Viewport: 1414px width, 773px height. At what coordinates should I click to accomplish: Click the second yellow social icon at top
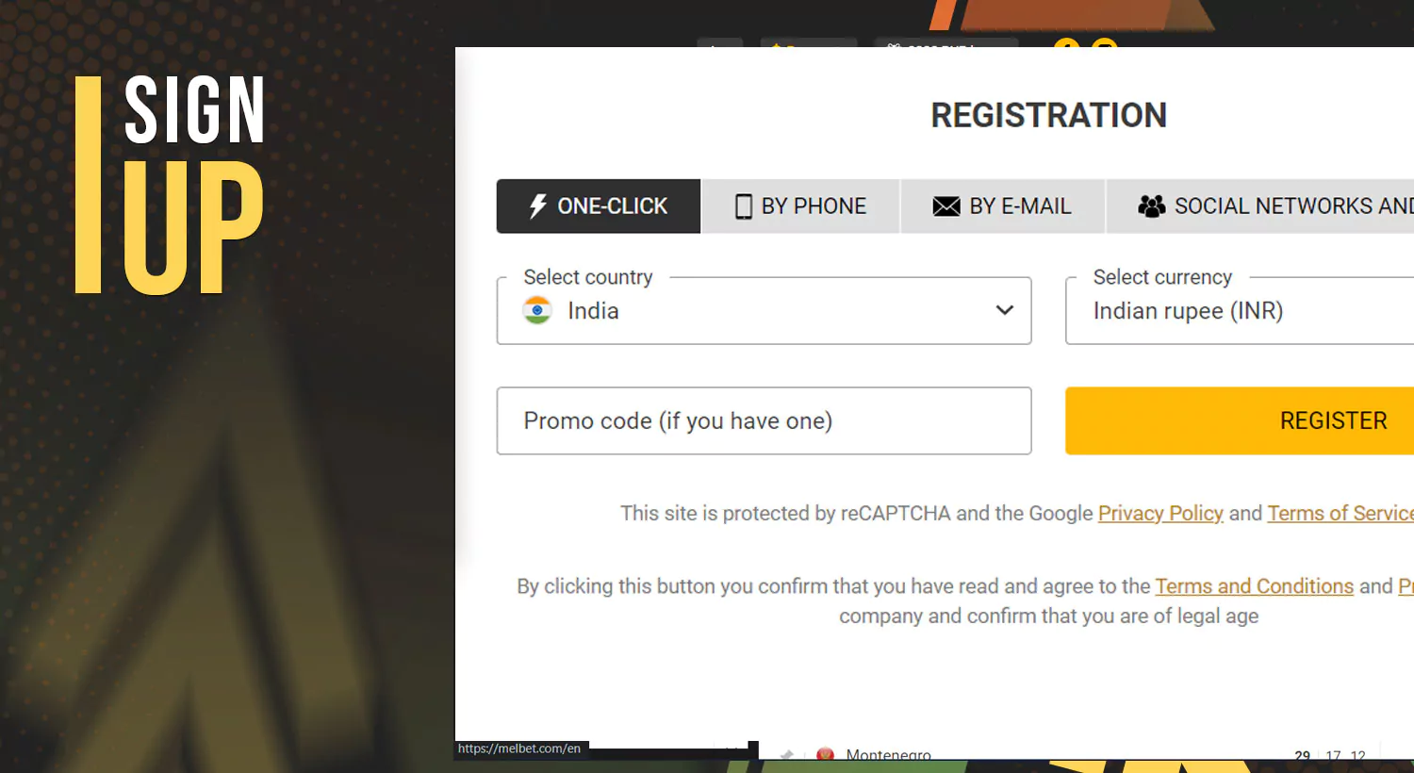(x=1104, y=47)
